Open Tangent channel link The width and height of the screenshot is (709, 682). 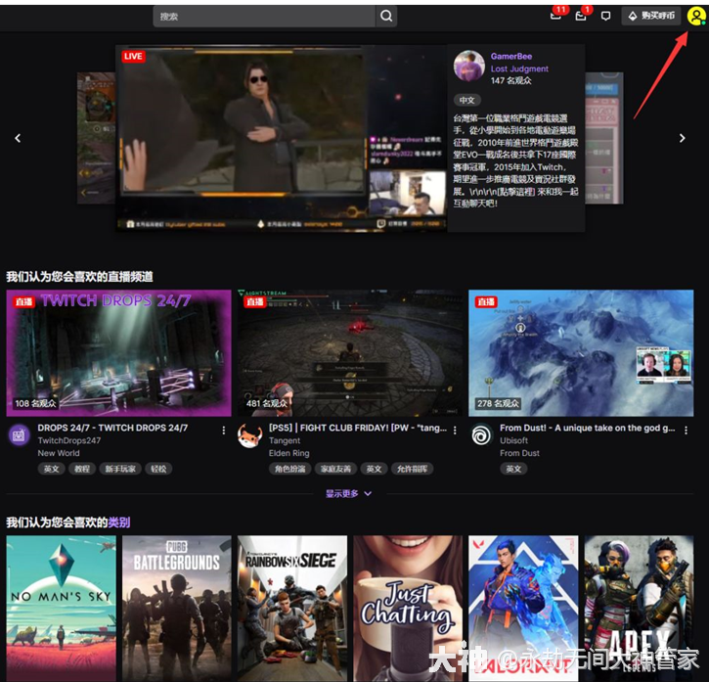285,440
